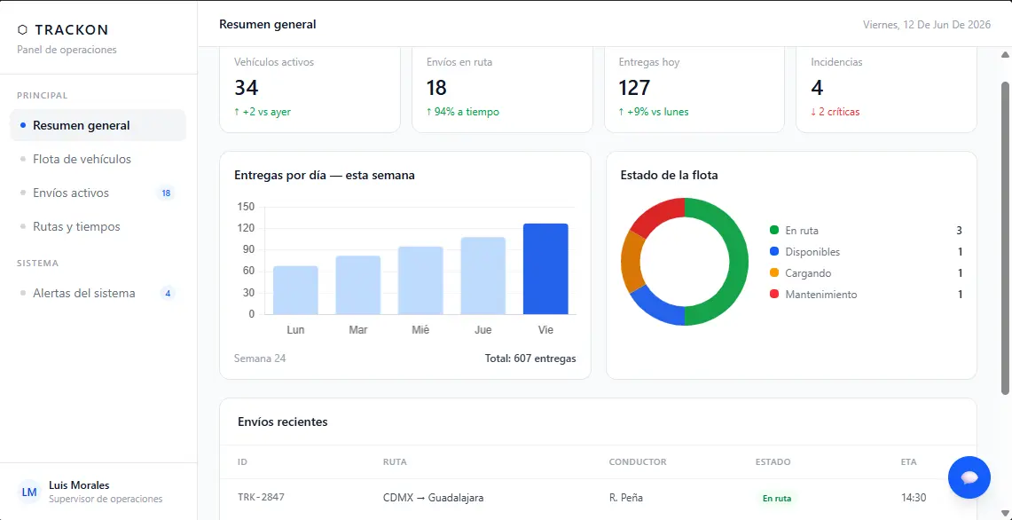1012x520 pixels.
Task: Go to Envíos activos section
Action: click(x=98, y=193)
